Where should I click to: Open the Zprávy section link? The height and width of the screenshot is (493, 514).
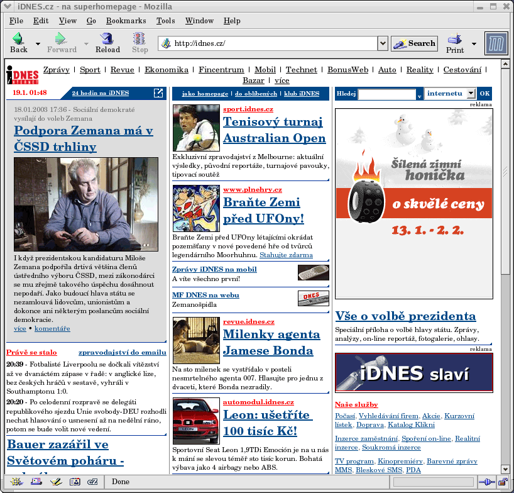point(57,70)
